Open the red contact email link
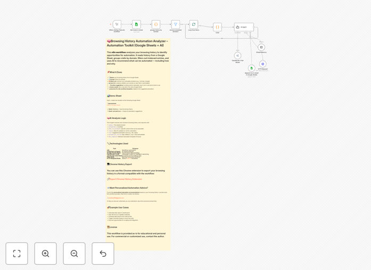371x270 pixels. pyautogui.click(x=116, y=198)
